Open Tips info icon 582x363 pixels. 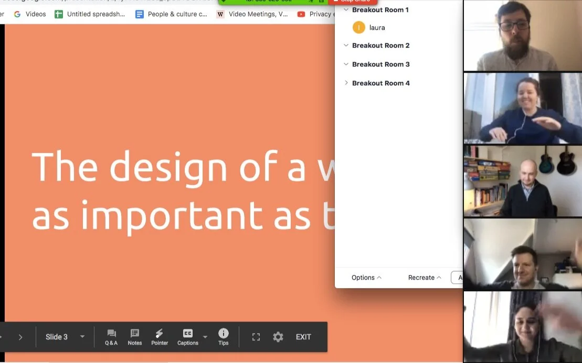pyautogui.click(x=224, y=337)
